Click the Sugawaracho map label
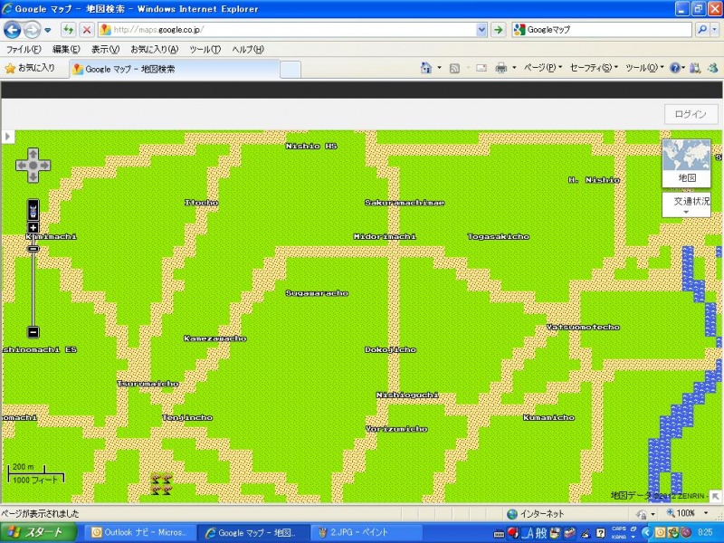 [x=317, y=293]
